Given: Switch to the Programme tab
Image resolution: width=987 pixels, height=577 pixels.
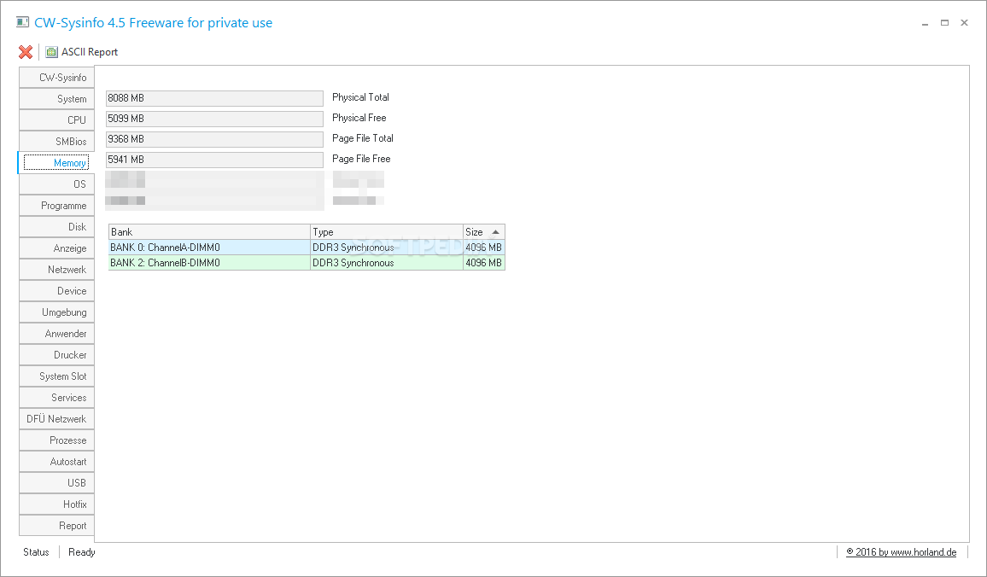Looking at the screenshot, I should coord(56,206).
